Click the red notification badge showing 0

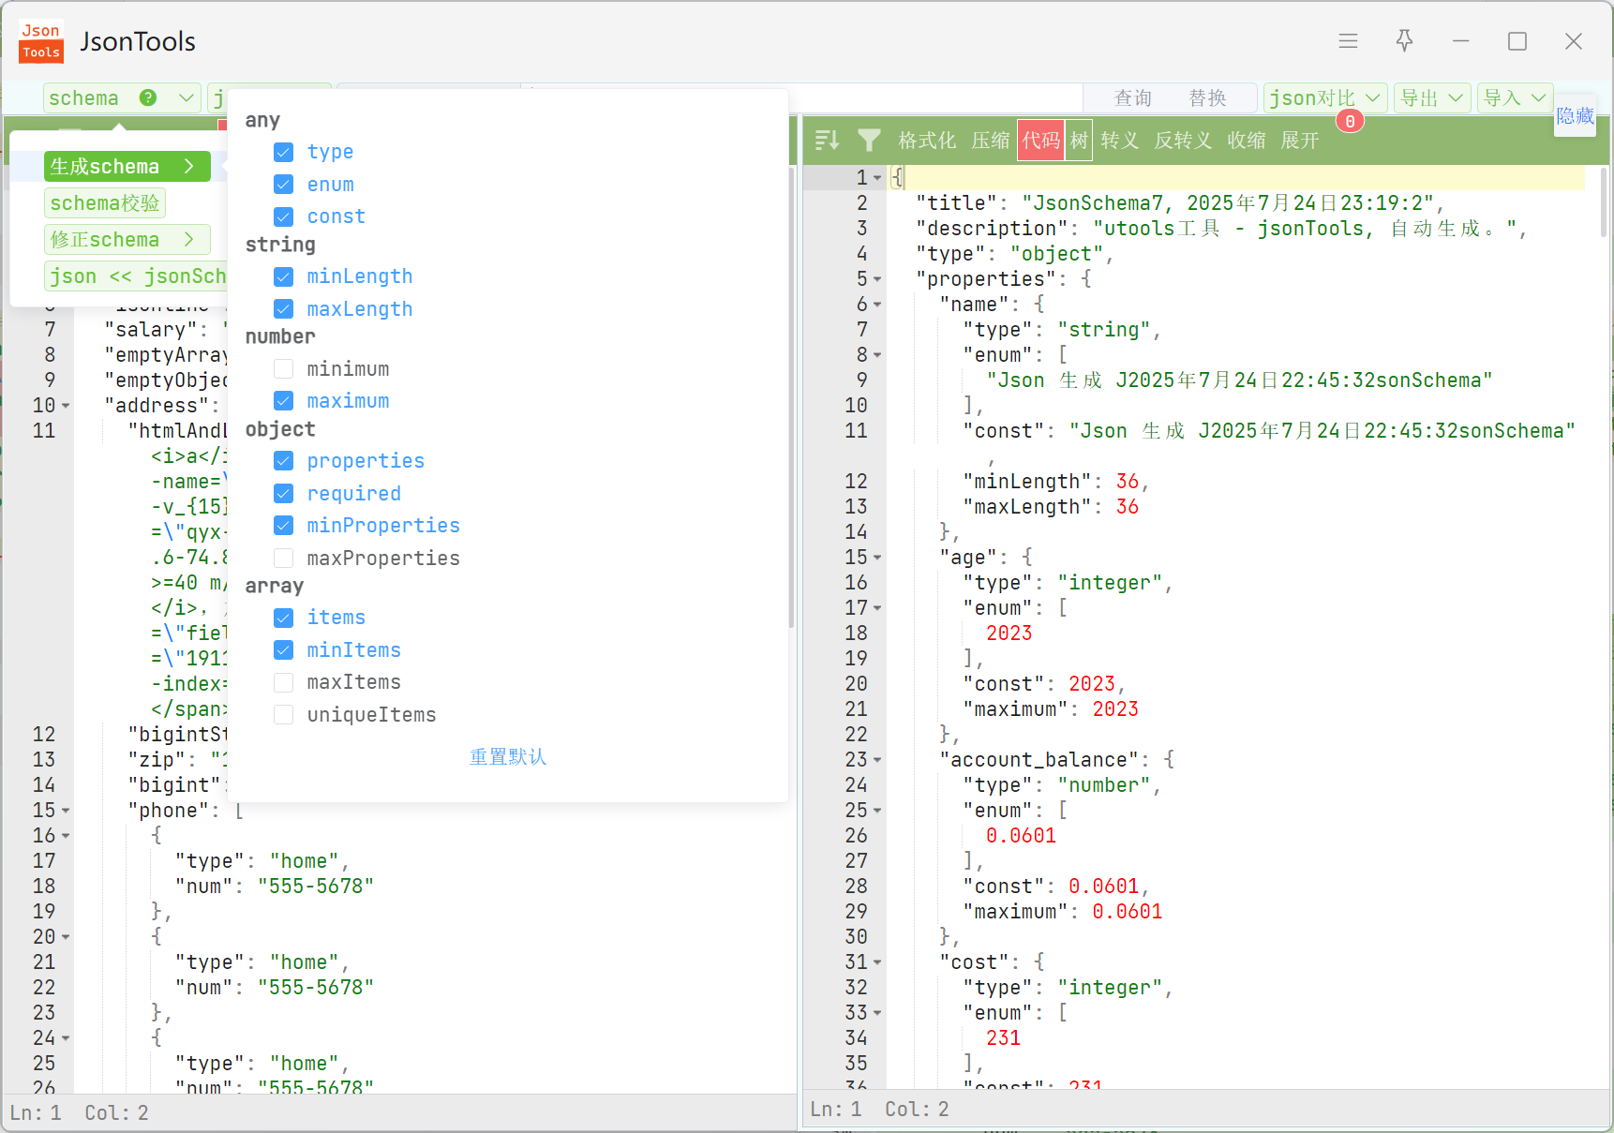(1350, 121)
